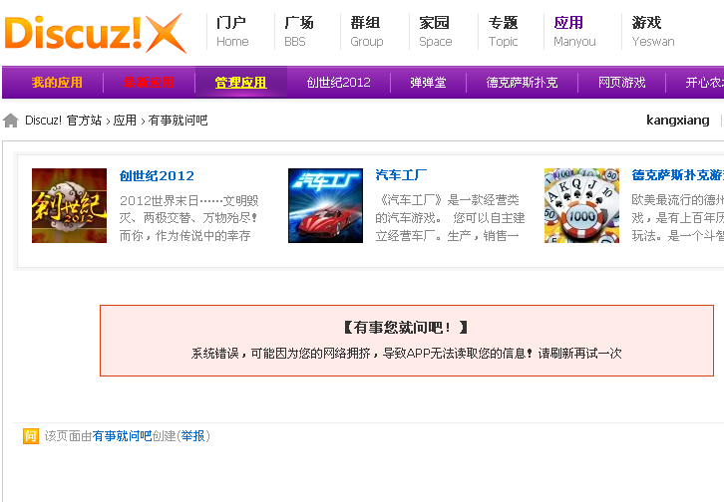The image size is (724, 502).
Task: Click the 创世纪2012 title link
Action: (157, 175)
